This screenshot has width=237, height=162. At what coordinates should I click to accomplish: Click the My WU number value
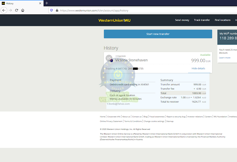point(228,38)
